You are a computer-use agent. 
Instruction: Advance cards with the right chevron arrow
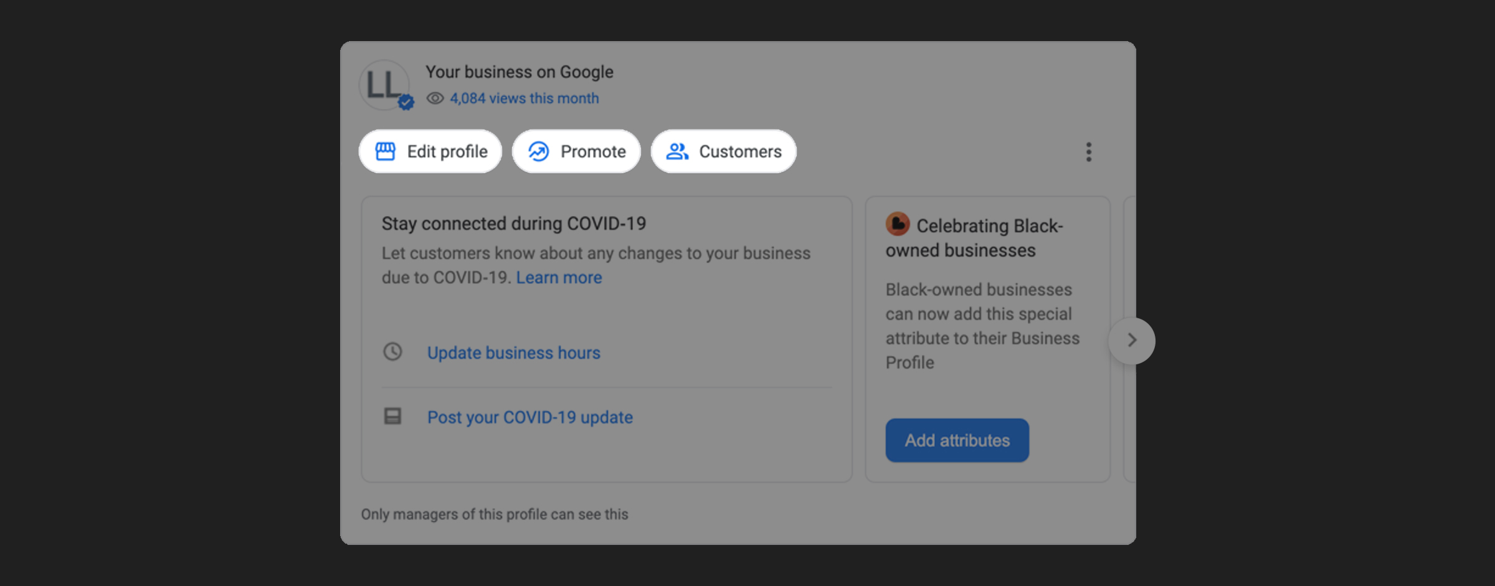click(1131, 341)
